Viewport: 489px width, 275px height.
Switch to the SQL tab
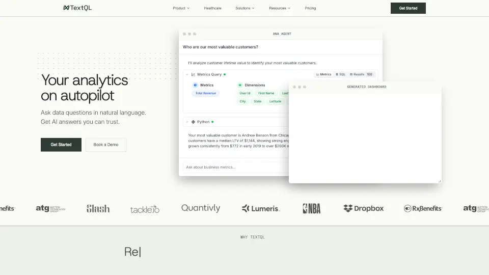pos(341,74)
